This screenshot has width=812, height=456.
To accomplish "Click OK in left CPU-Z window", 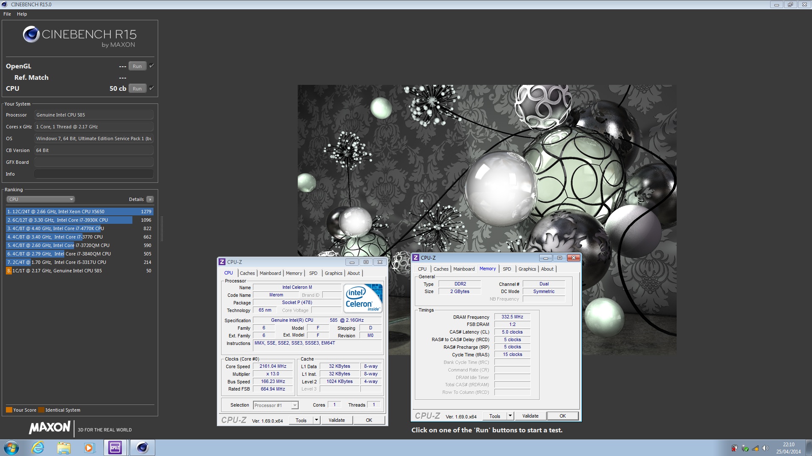I will pos(369,421).
